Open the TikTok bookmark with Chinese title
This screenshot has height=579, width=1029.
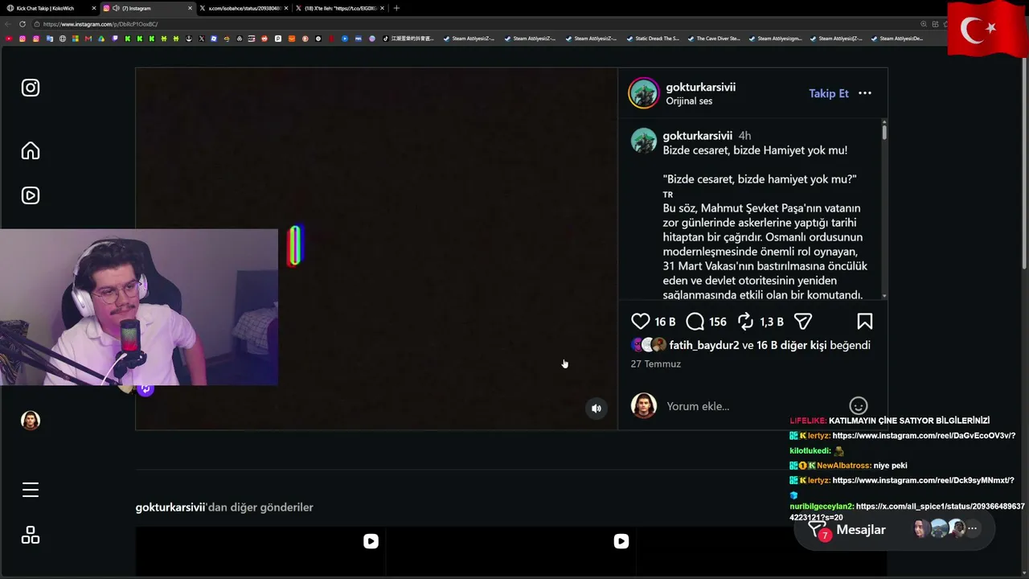click(408, 39)
